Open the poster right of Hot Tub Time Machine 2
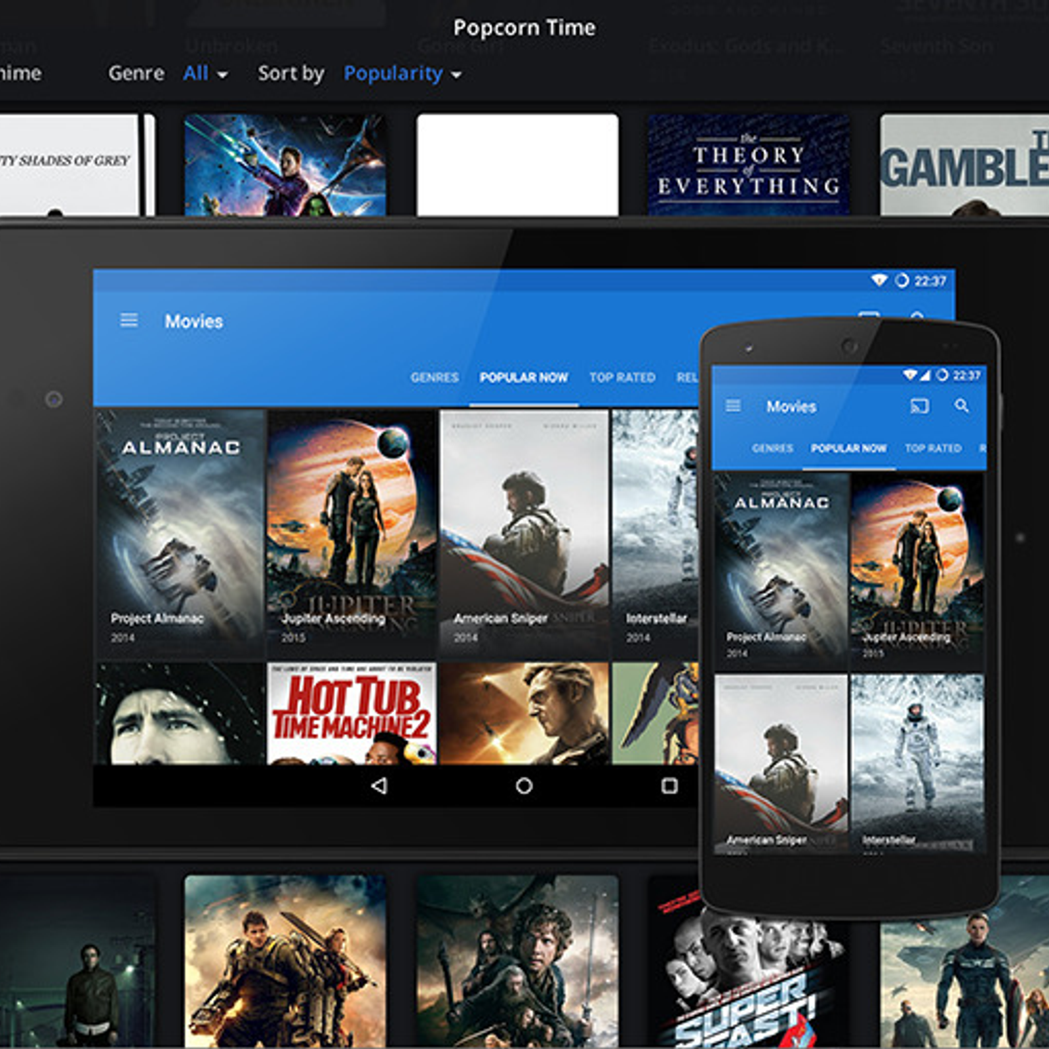The width and height of the screenshot is (1049, 1049). click(524, 713)
